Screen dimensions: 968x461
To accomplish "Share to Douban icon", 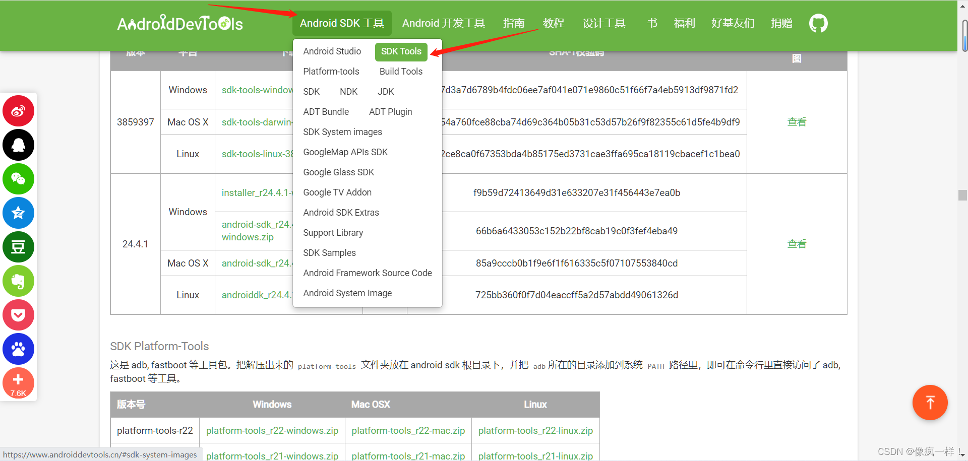I will [18, 247].
